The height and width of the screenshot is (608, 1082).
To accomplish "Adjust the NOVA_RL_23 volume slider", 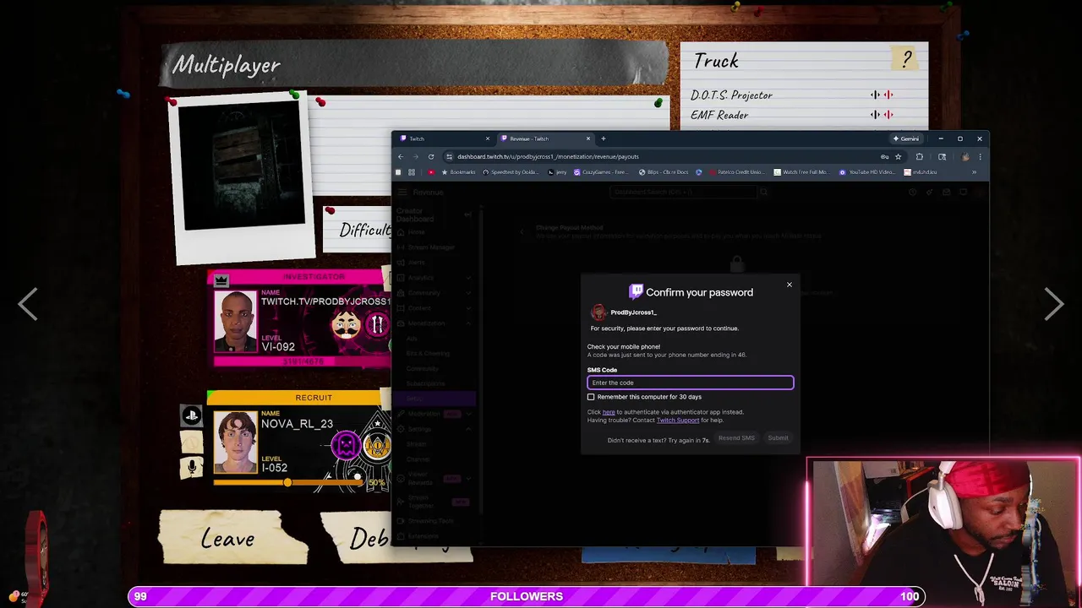I will [287, 482].
